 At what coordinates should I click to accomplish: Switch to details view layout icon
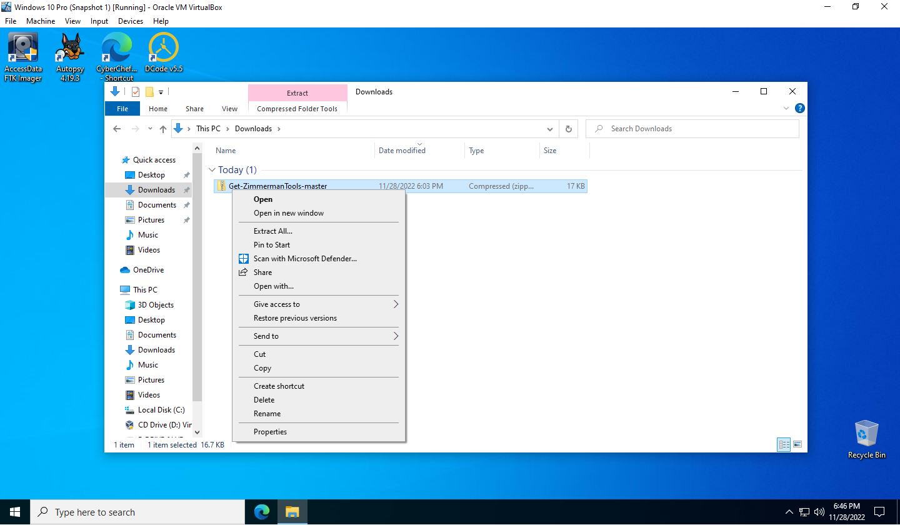pyautogui.click(x=784, y=444)
